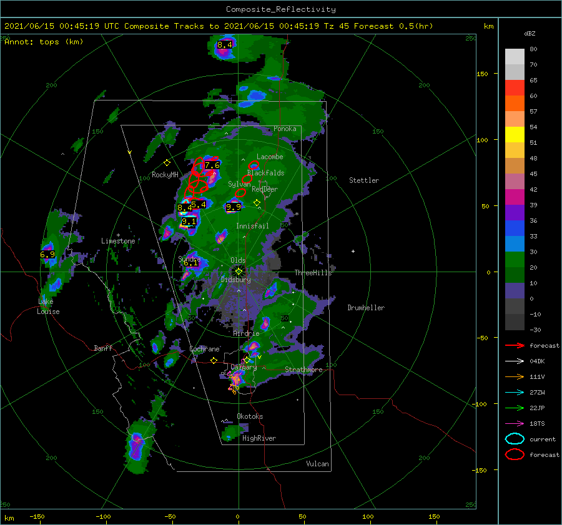This screenshot has width=562, height=525.
Task: Click the Strathmore city label
Action: tap(303, 370)
